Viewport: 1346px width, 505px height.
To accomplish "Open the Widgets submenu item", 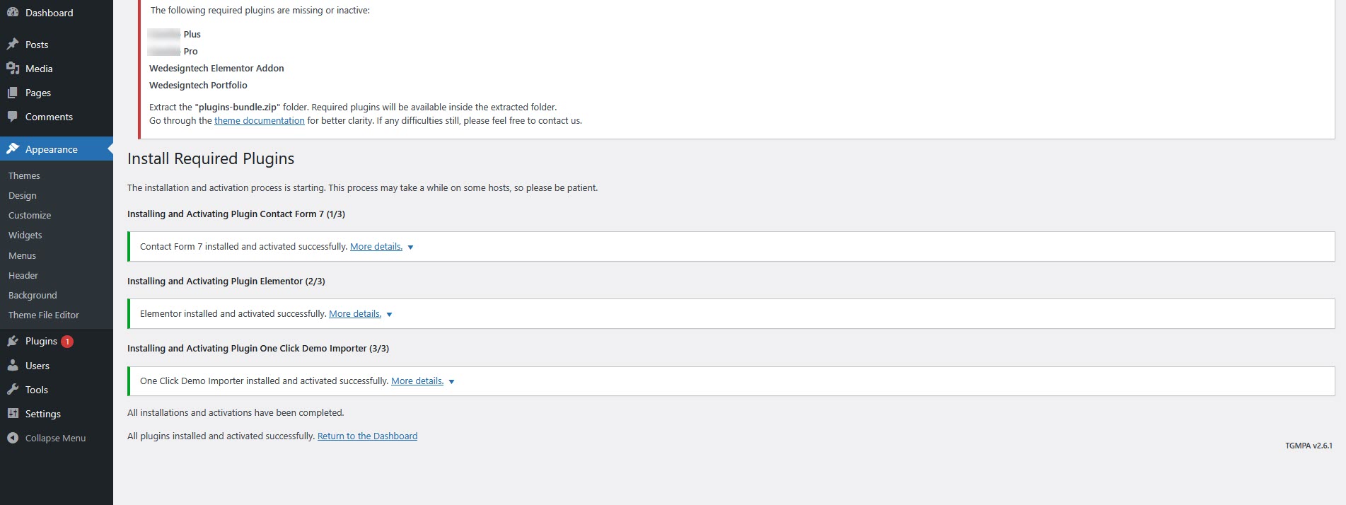I will pos(25,236).
